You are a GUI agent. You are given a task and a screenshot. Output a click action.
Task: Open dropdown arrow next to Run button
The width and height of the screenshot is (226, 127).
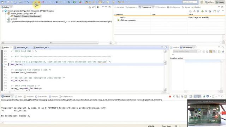77,2
